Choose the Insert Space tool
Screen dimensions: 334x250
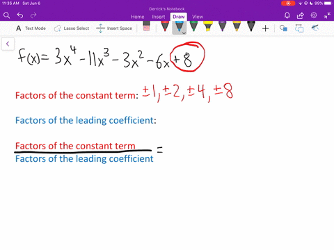point(114,28)
